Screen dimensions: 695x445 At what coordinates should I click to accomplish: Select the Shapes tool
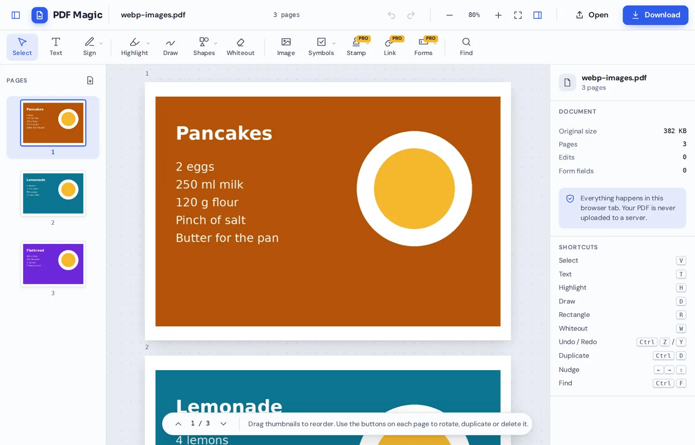click(204, 47)
